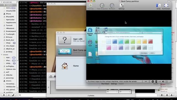Click the Bluetooth icon in VM status bar
This screenshot has height=100, width=177.
click(x=142, y=81)
